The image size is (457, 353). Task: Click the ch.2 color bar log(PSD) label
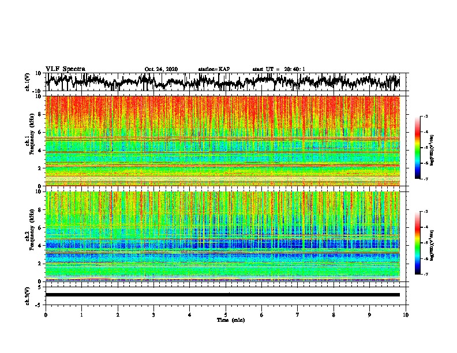tap(432, 245)
